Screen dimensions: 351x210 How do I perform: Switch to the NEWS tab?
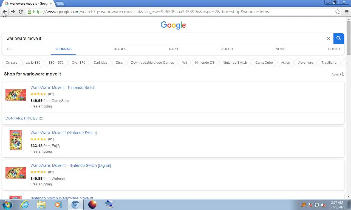pyautogui.click(x=280, y=49)
